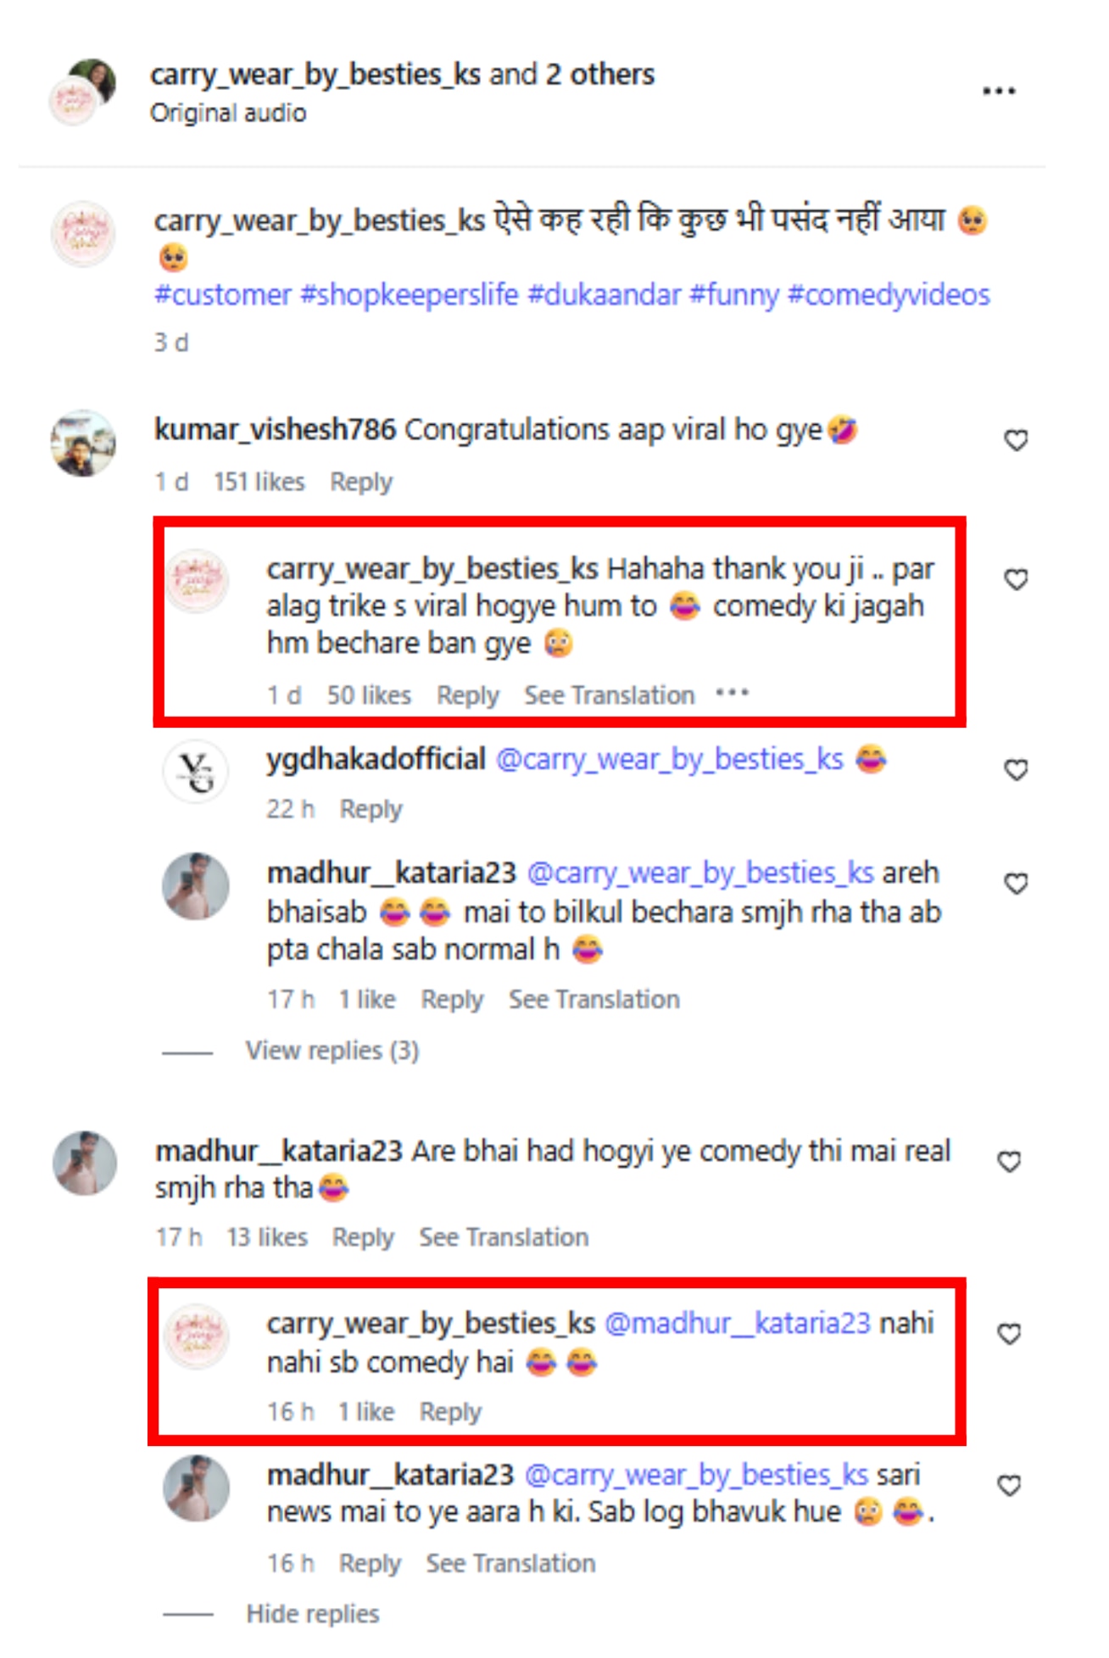Open the #comedyvideos hashtag
Viewport: 1109px width, 1658px height.
coord(889,295)
